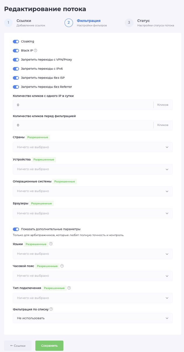Viewport: 184px width, 352px height.
Task: Click the active step 2 circle
Action: (x=69, y=23)
